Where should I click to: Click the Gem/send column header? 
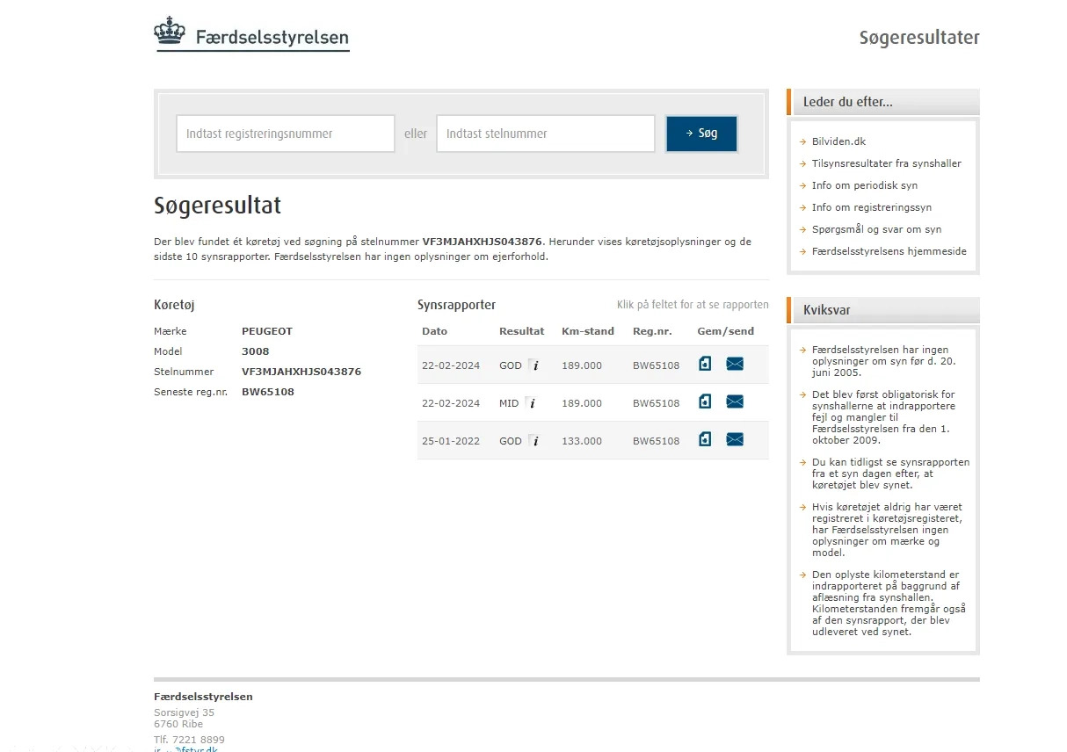pyautogui.click(x=725, y=331)
